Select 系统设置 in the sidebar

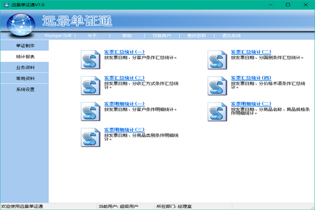tap(25, 89)
